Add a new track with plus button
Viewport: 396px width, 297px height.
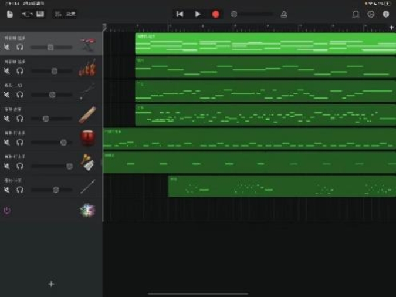pos(51,284)
